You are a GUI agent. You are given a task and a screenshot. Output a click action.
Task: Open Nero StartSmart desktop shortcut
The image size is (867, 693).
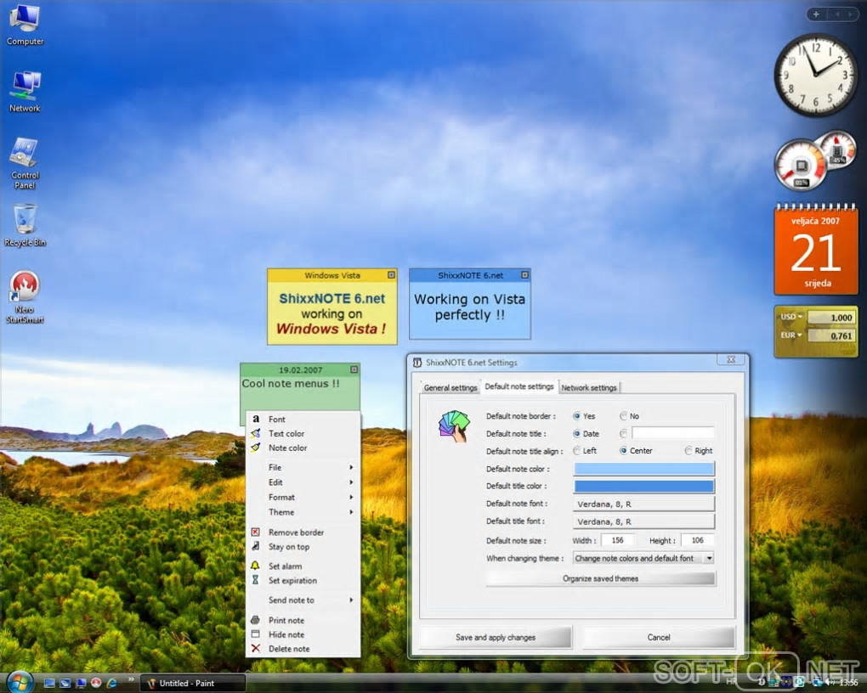(x=25, y=296)
